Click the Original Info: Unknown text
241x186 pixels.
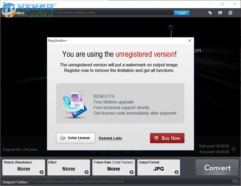(20, 150)
